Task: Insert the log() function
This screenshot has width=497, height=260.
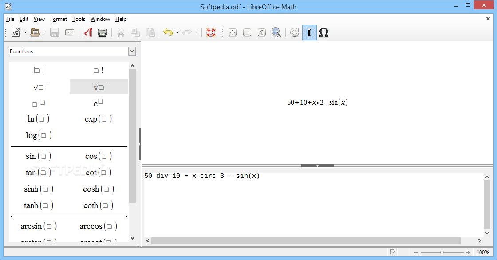Action: pos(38,135)
